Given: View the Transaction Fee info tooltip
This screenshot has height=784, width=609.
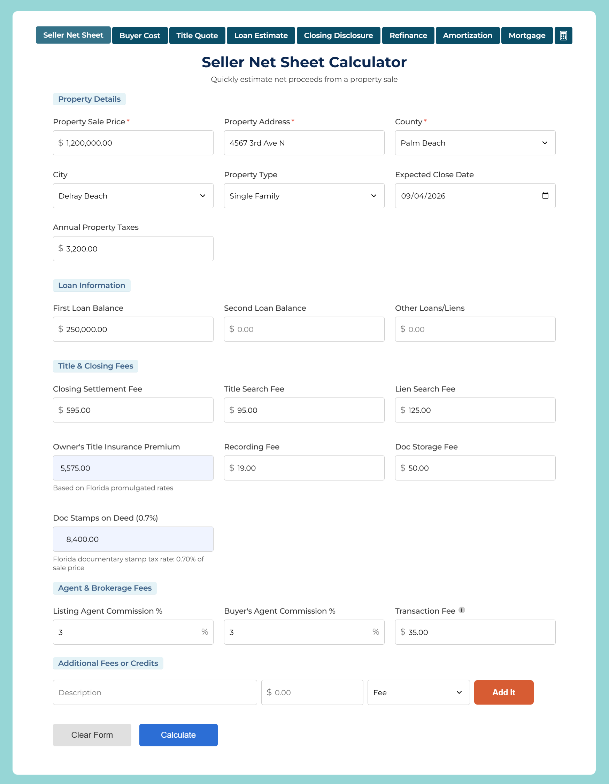Looking at the screenshot, I should click(462, 610).
